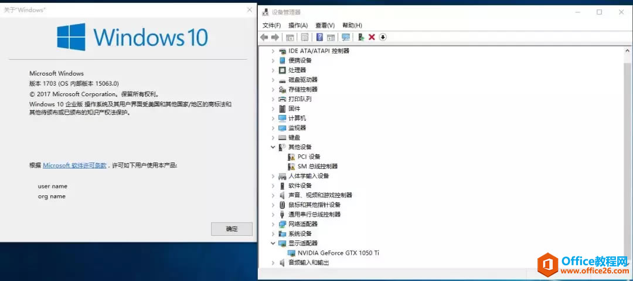The image size is (633, 281).
Task: Click the update driver toolbar icon
Action: [x=361, y=37]
